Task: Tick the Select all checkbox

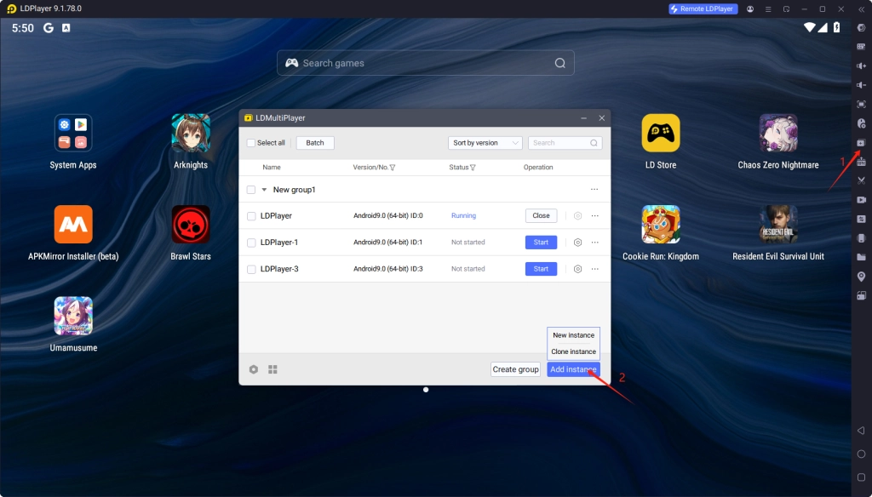Action: pyautogui.click(x=251, y=143)
